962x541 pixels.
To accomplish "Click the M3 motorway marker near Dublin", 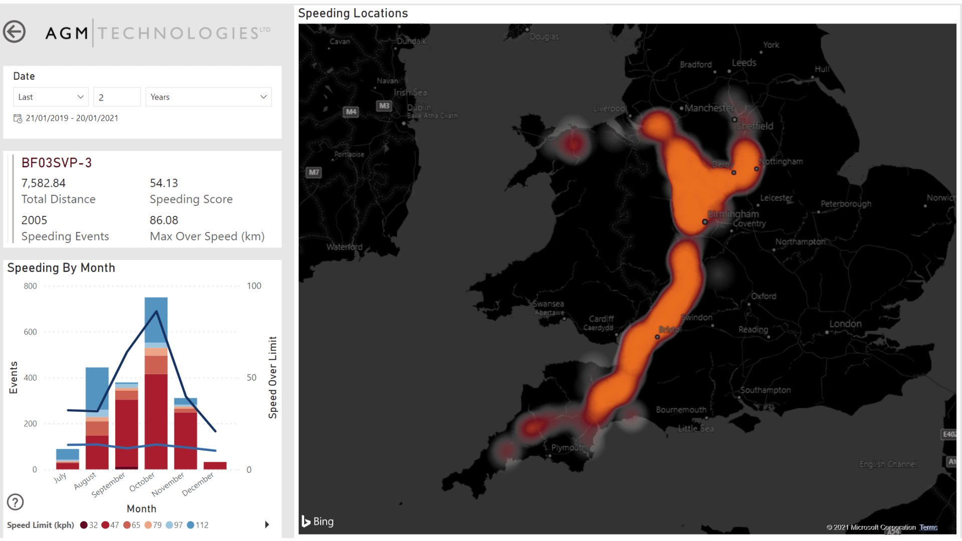I will 384,106.
